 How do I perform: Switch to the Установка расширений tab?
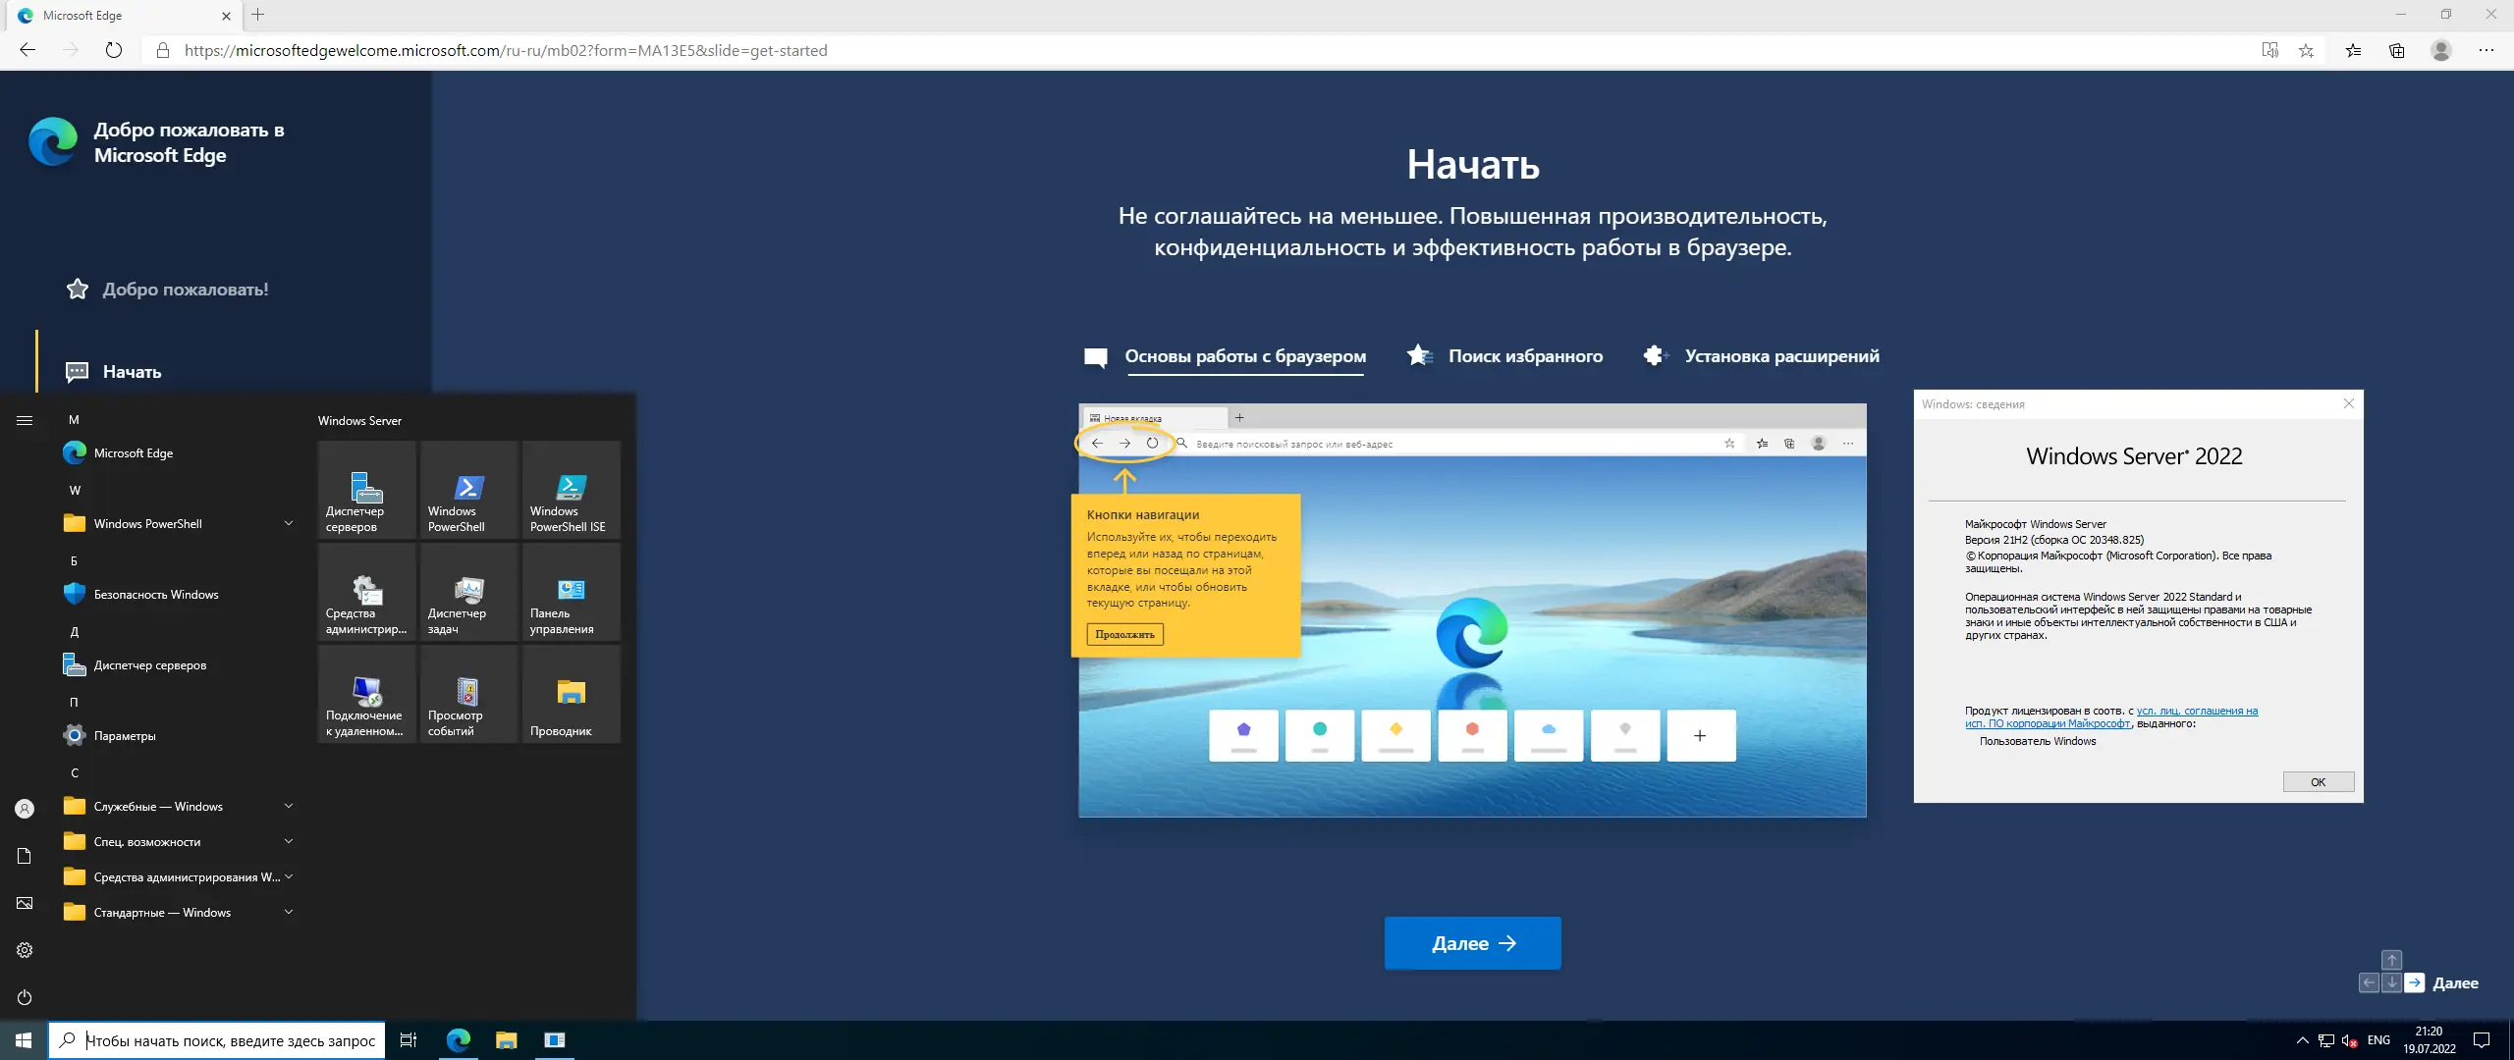[x=1780, y=356]
